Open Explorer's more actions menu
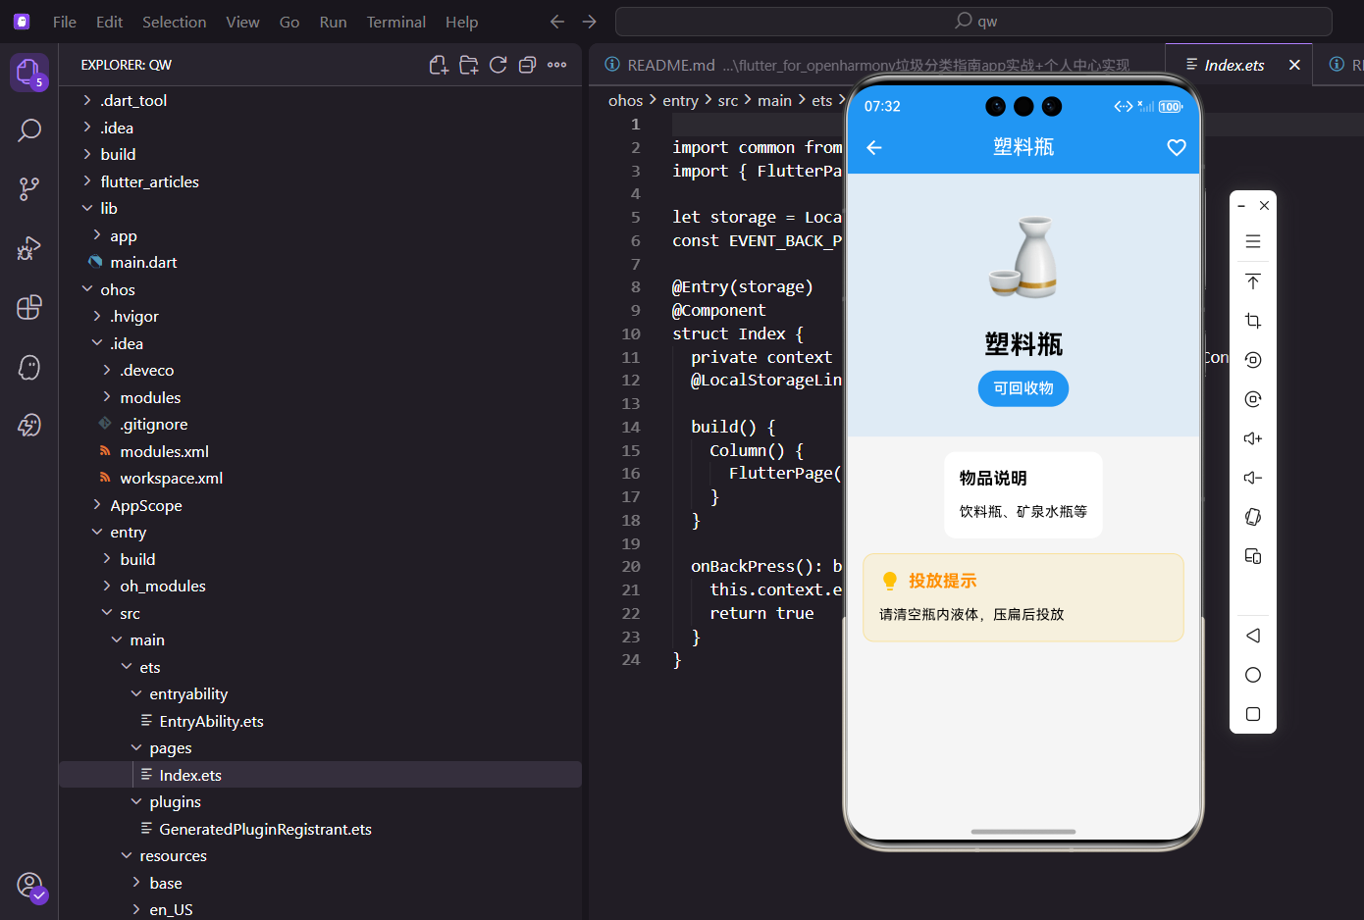 click(x=557, y=65)
